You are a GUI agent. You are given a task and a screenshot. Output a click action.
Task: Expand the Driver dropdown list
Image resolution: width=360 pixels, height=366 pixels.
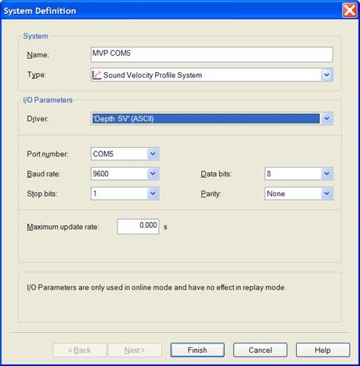point(327,118)
